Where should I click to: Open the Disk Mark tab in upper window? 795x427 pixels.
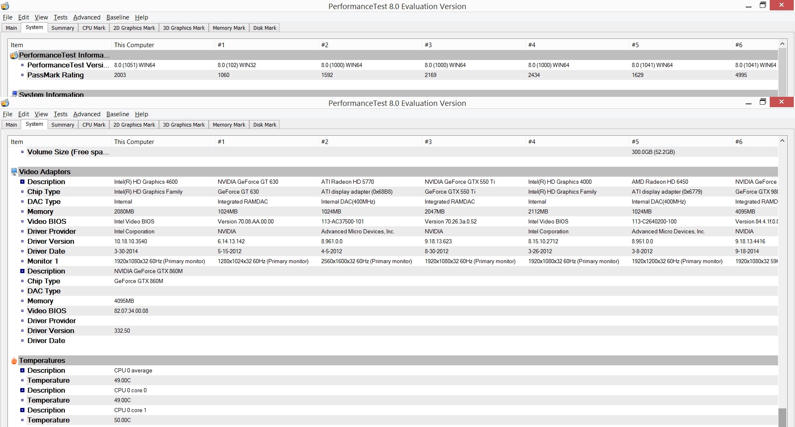click(265, 28)
